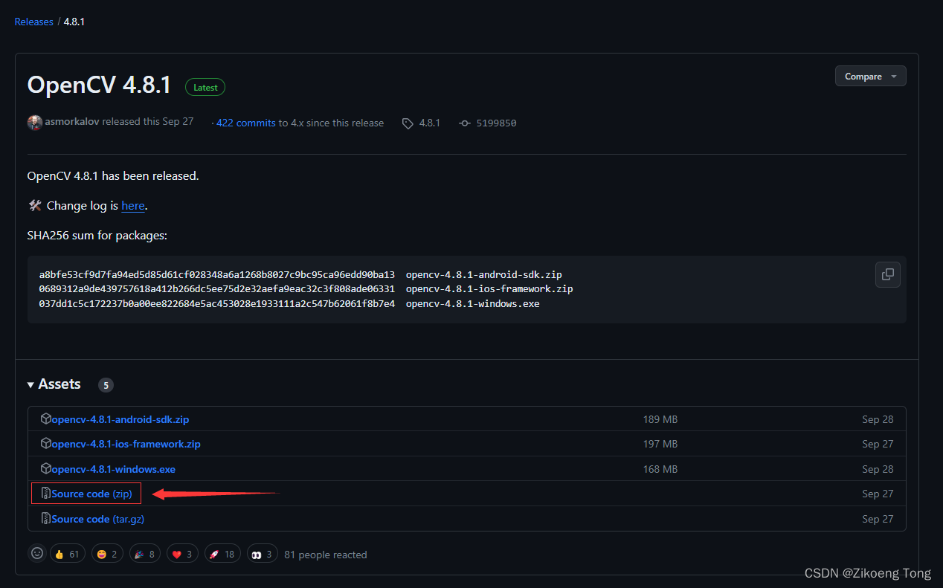The width and height of the screenshot is (943, 588).
Task: Click the tag icon next to 4.8.1
Action: pyautogui.click(x=407, y=123)
